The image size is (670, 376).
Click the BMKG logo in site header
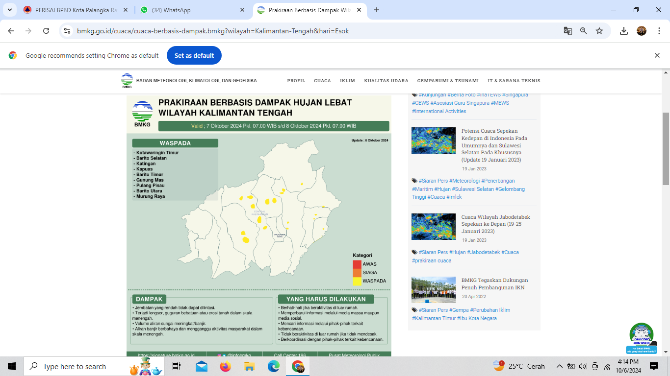click(x=127, y=81)
